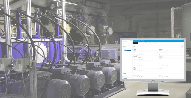The width and height of the screenshot is (191, 98).
Task: Open the filter dropdown below the sidebar logo
Action: pos(127,43)
